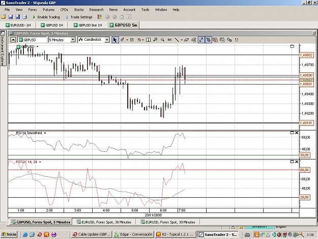Click the open folder toolbar icon

point(4,17)
